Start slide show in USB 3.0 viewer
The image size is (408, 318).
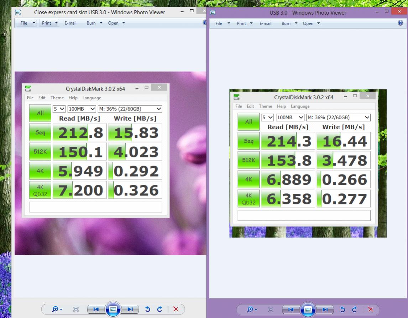tap(308, 309)
